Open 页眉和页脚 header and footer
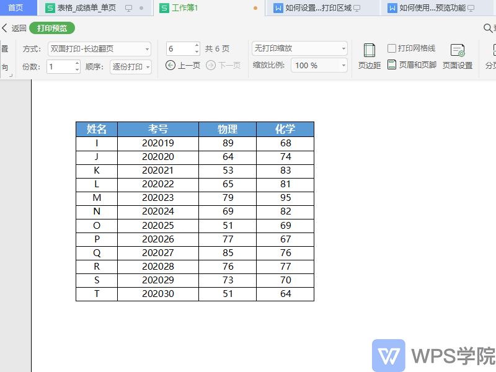Viewport: 496px width, 372px height. (412, 65)
